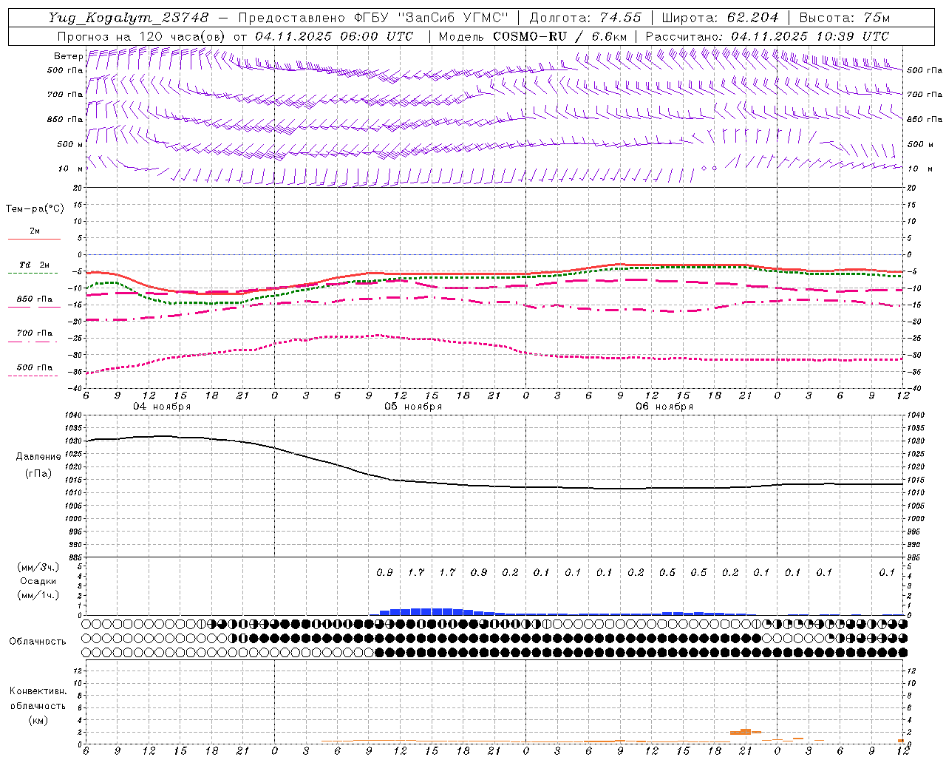The width and height of the screenshot is (946, 757).
Task: Click the "Конвективн." convective cloud label
Action: pyautogui.click(x=38, y=691)
